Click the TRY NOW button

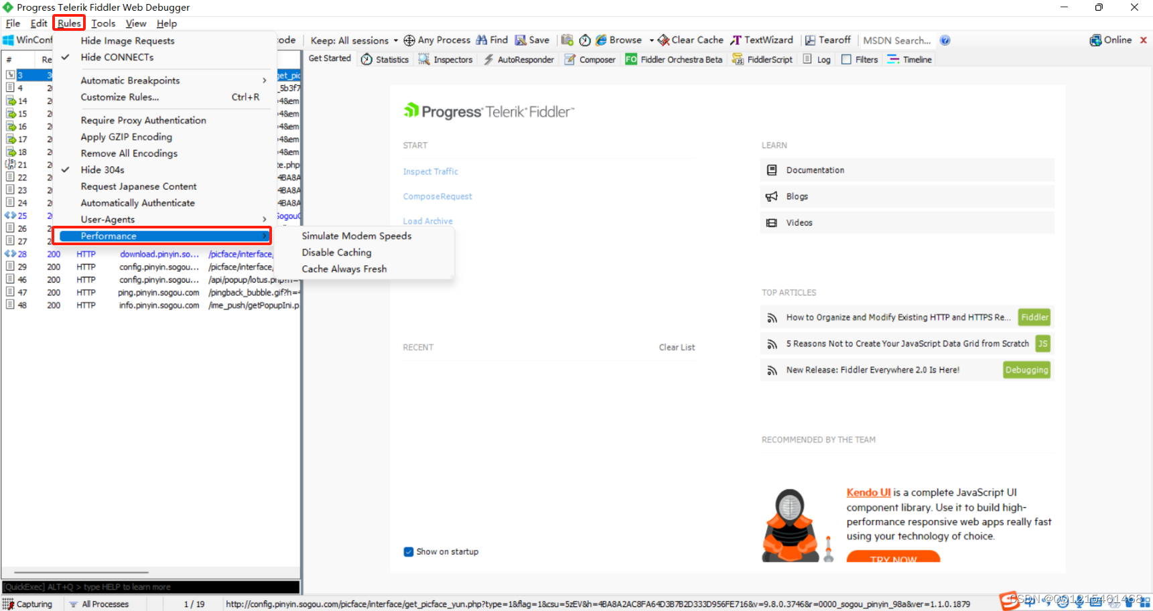point(893,557)
